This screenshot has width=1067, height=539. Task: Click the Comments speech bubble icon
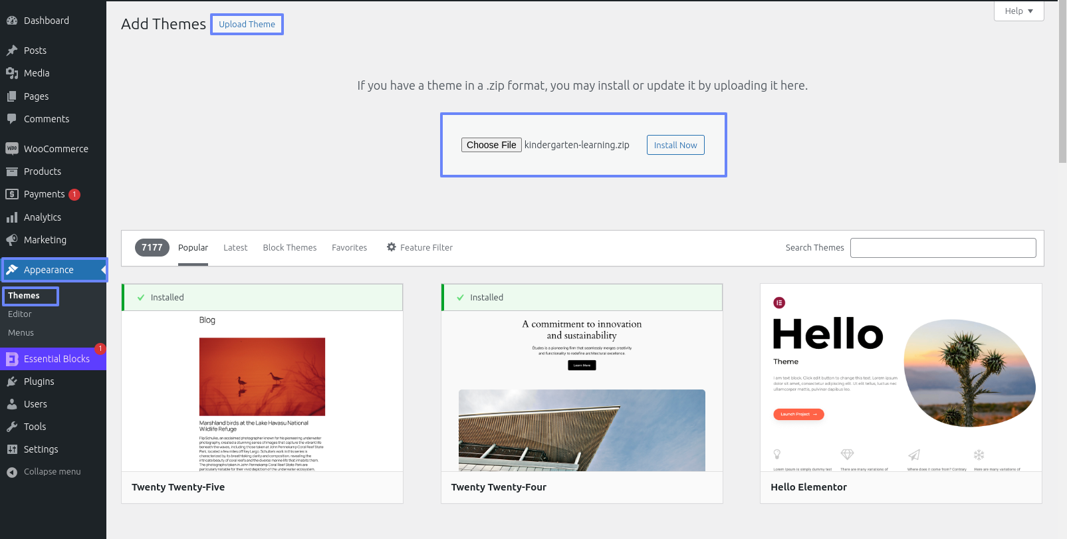[x=12, y=119]
